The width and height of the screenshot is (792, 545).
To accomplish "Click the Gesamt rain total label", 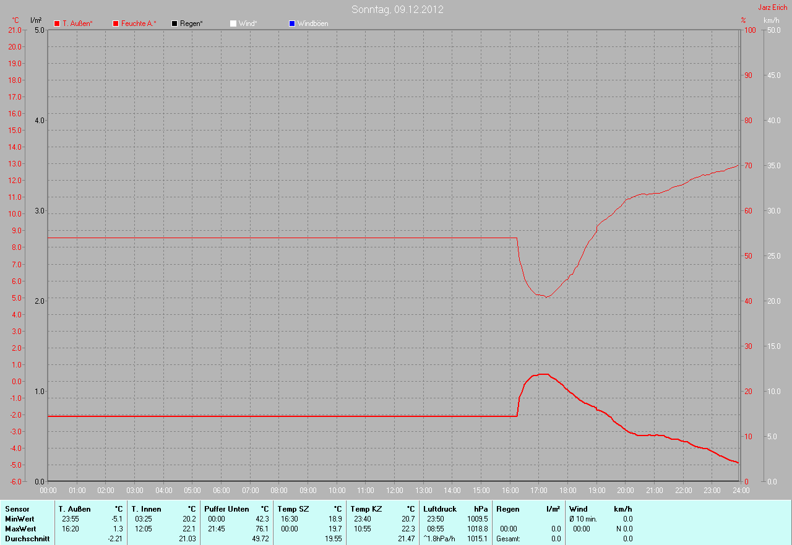I will [x=508, y=539].
